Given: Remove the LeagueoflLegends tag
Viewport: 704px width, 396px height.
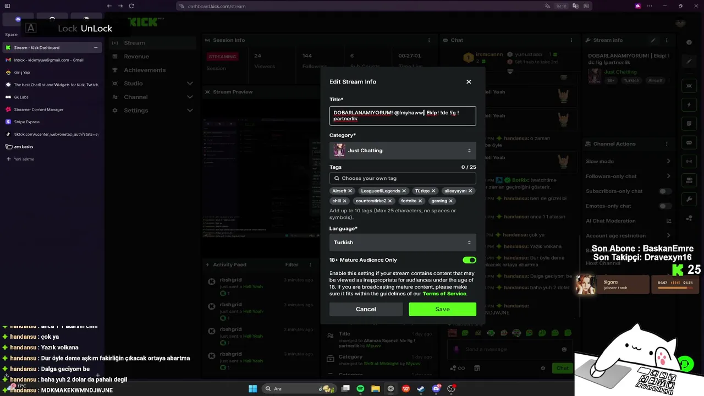Looking at the screenshot, I should 404,191.
